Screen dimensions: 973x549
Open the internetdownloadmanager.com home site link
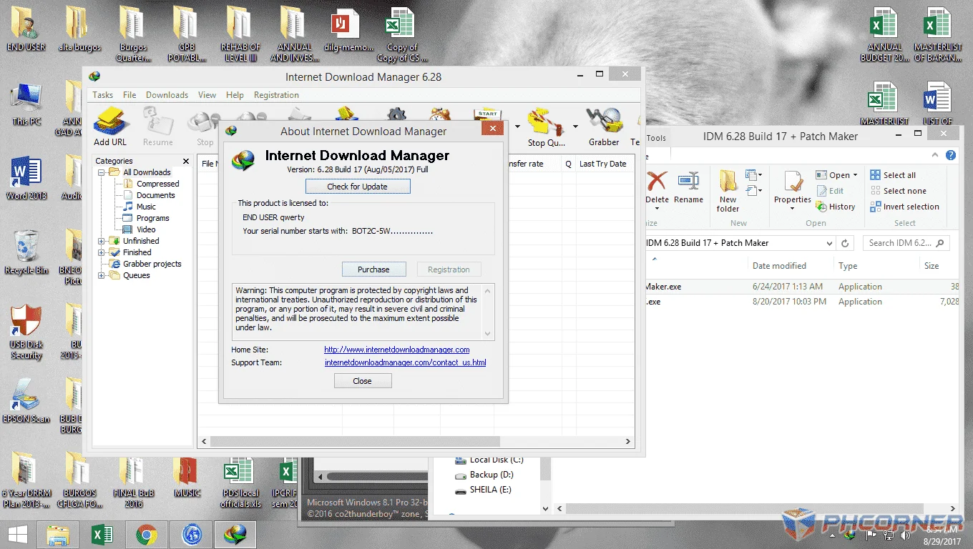coord(397,350)
